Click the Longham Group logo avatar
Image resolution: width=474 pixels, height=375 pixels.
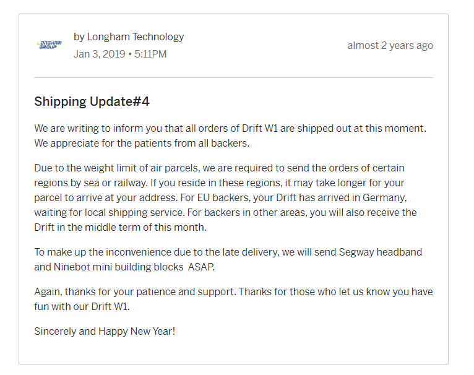pos(50,45)
